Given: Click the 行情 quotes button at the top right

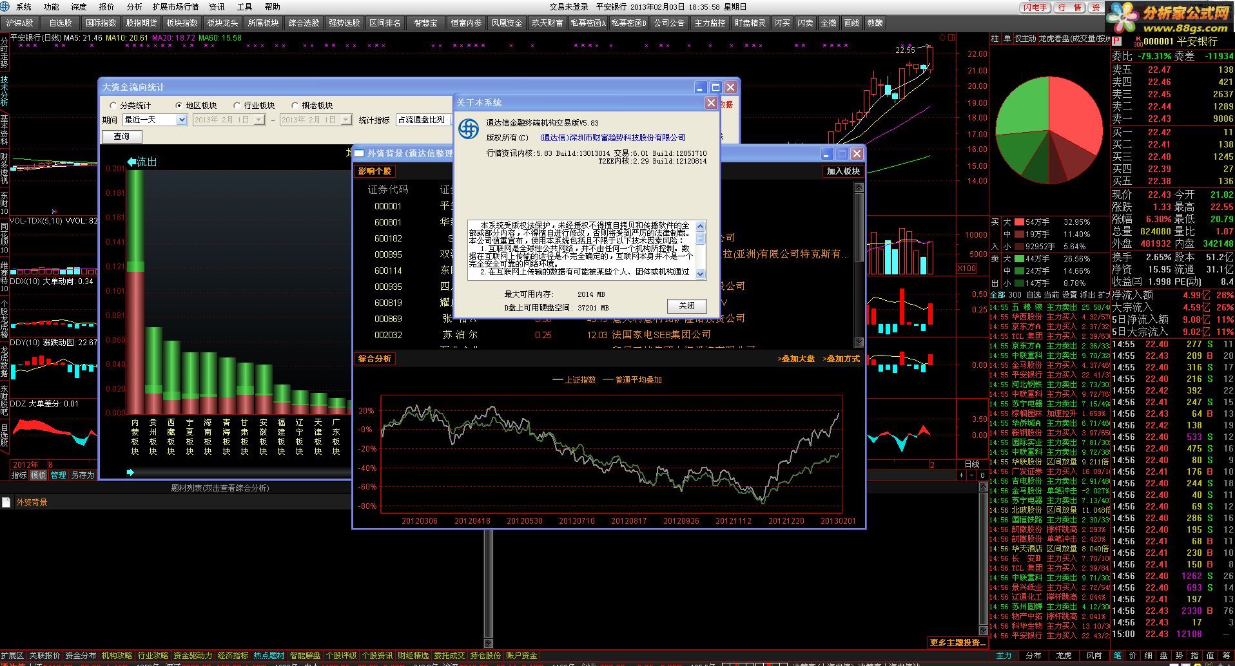Looking at the screenshot, I should 1069,8.
